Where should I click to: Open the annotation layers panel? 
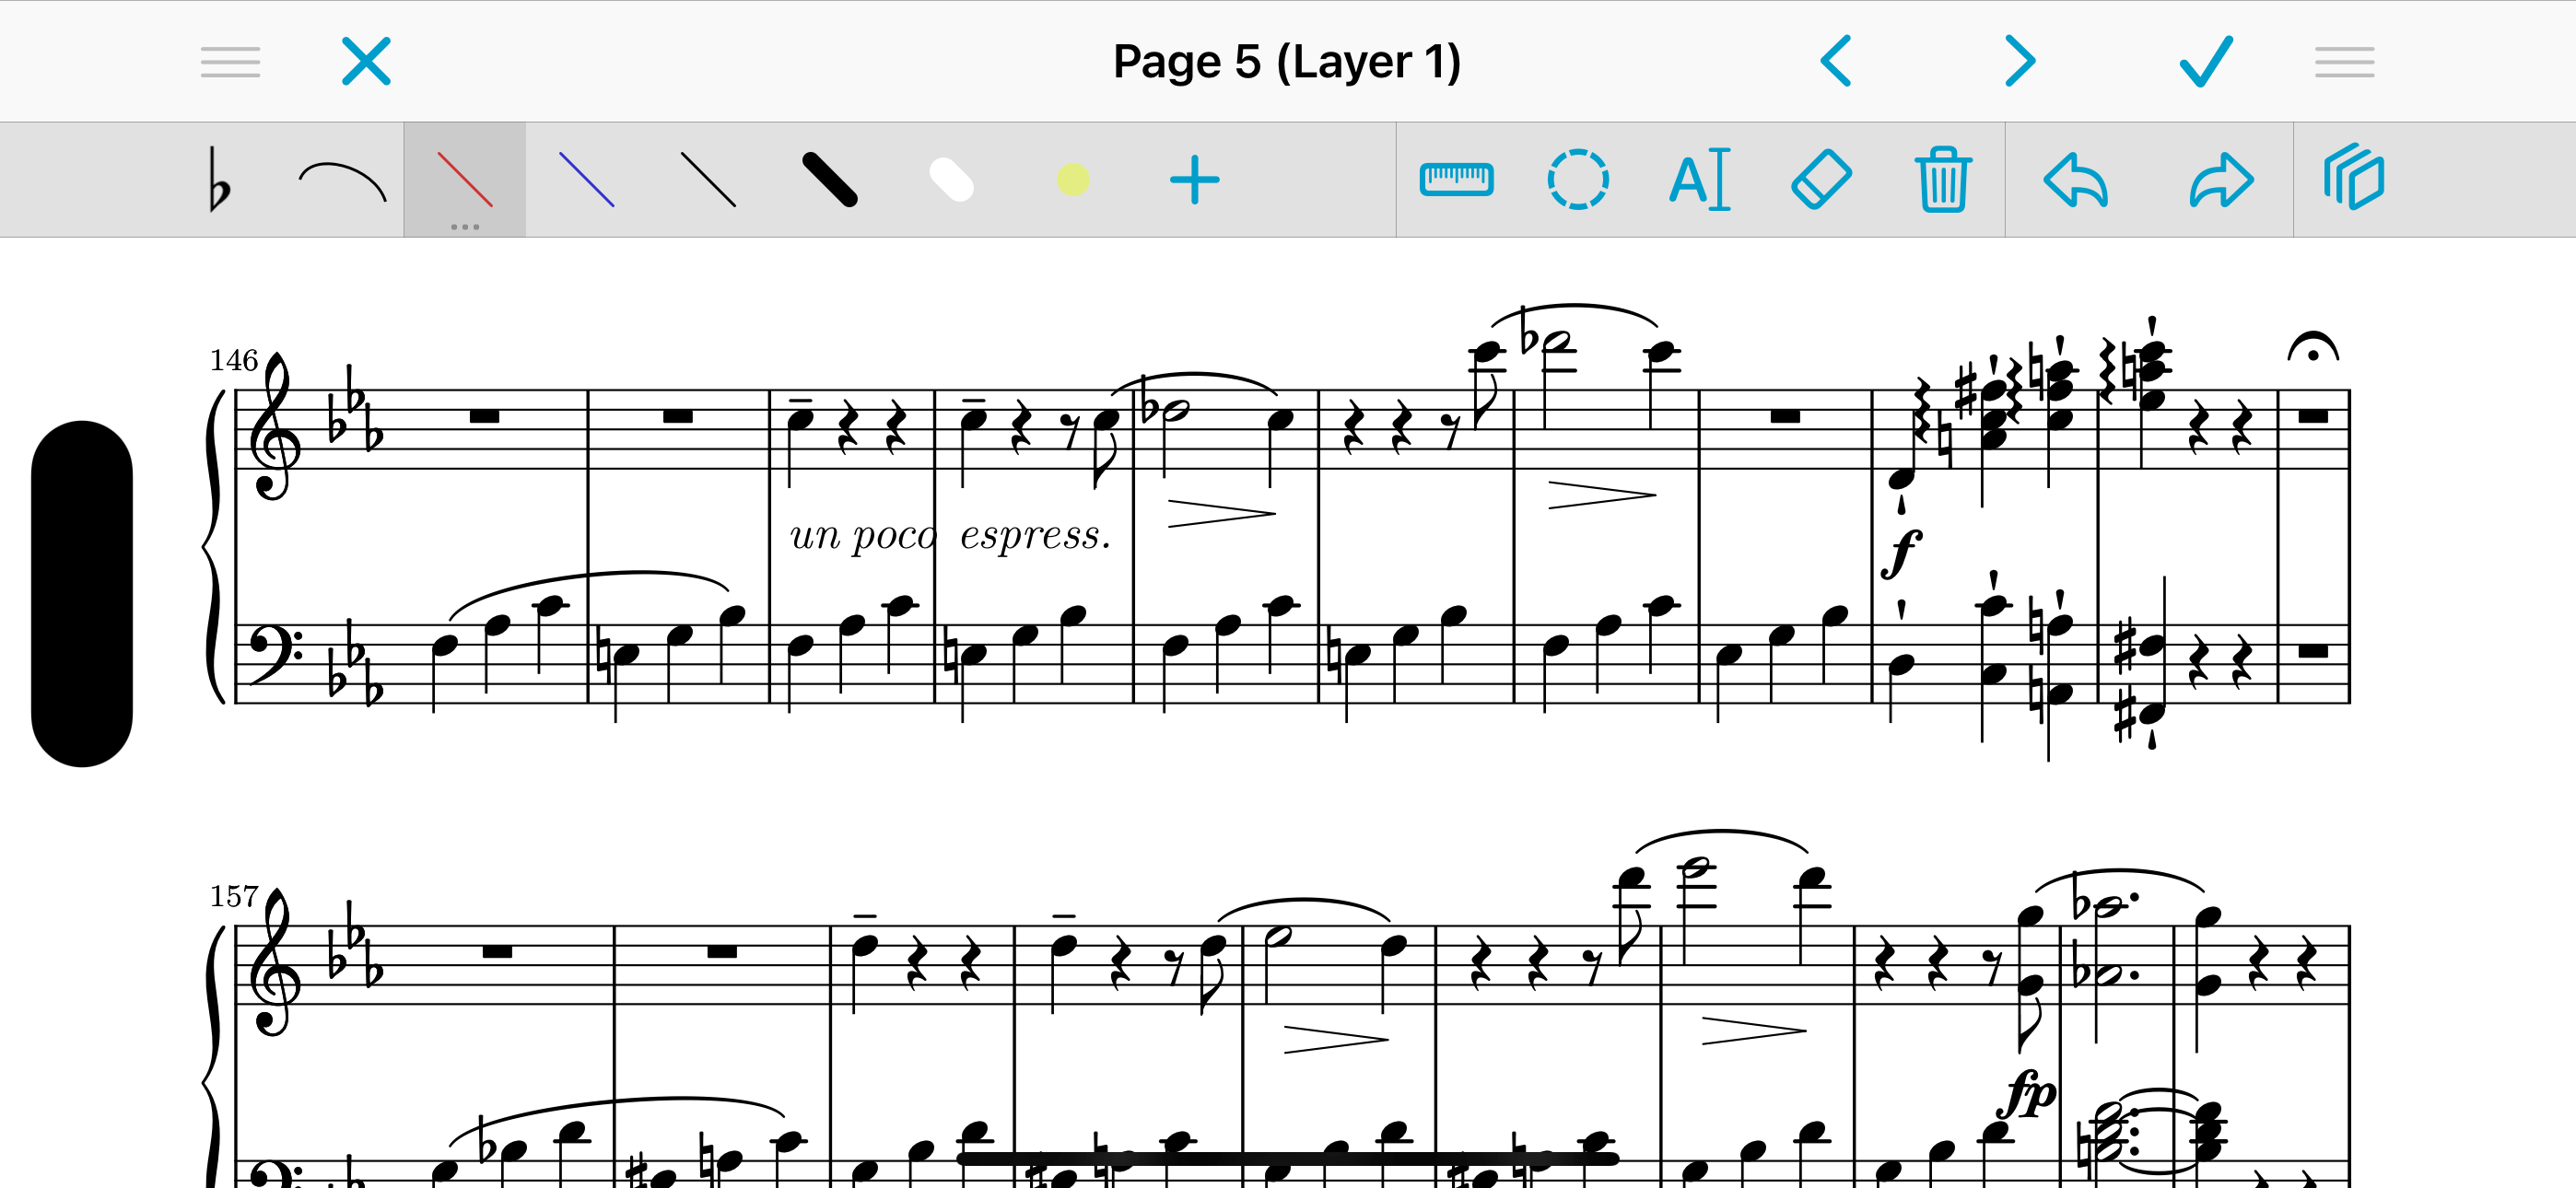pyautogui.click(x=2354, y=177)
